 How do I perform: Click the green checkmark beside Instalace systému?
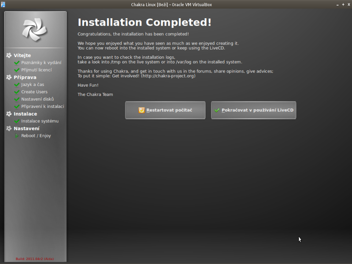pyautogui.click(x=17, y=121)
